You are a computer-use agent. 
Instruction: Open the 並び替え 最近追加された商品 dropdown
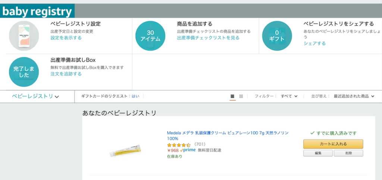pyautogui.click(x=354, y=96)
